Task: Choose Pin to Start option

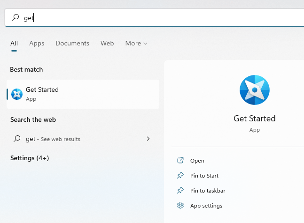Action: pos(204,176)
